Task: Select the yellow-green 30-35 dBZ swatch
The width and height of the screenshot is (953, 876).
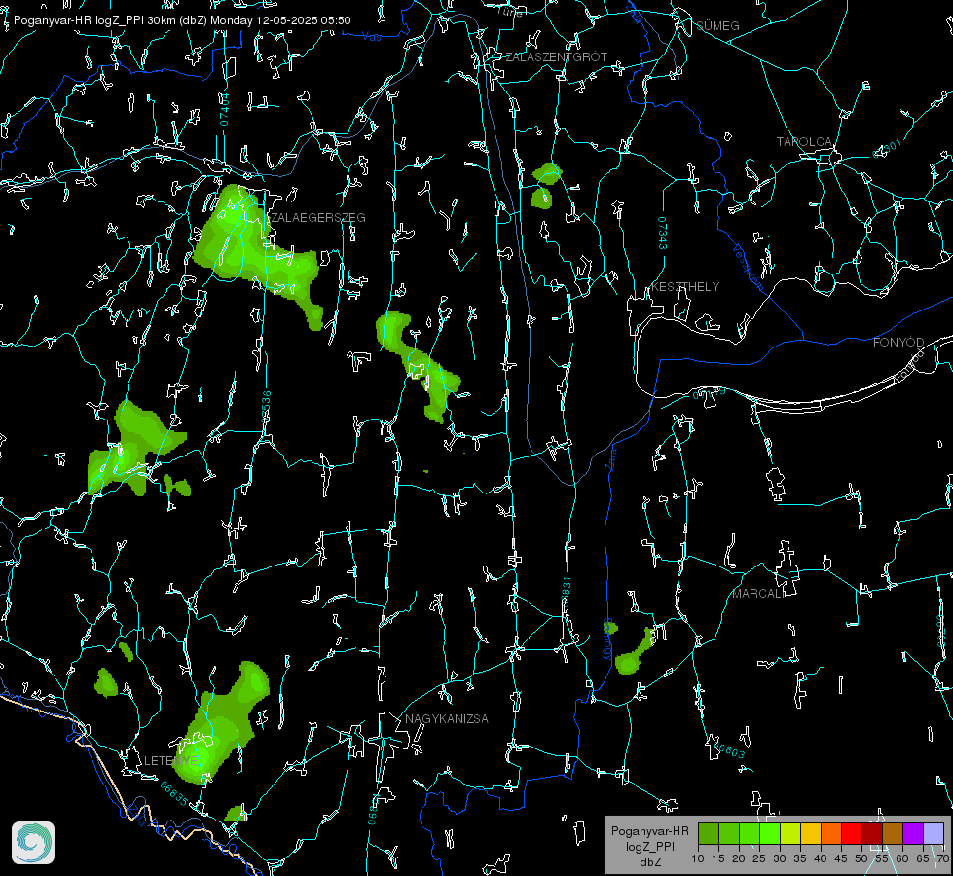Action: click(790, 833)
